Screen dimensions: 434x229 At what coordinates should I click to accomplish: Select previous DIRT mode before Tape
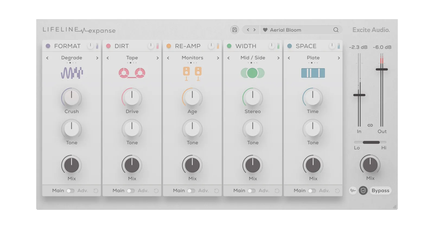click(x=108, y=58)
